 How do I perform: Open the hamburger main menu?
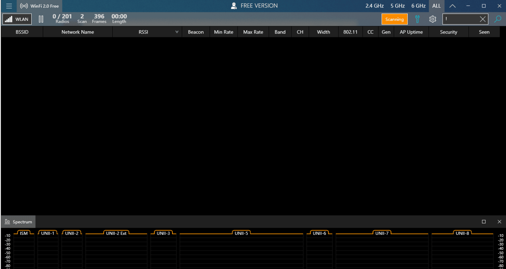coord(9,6)
